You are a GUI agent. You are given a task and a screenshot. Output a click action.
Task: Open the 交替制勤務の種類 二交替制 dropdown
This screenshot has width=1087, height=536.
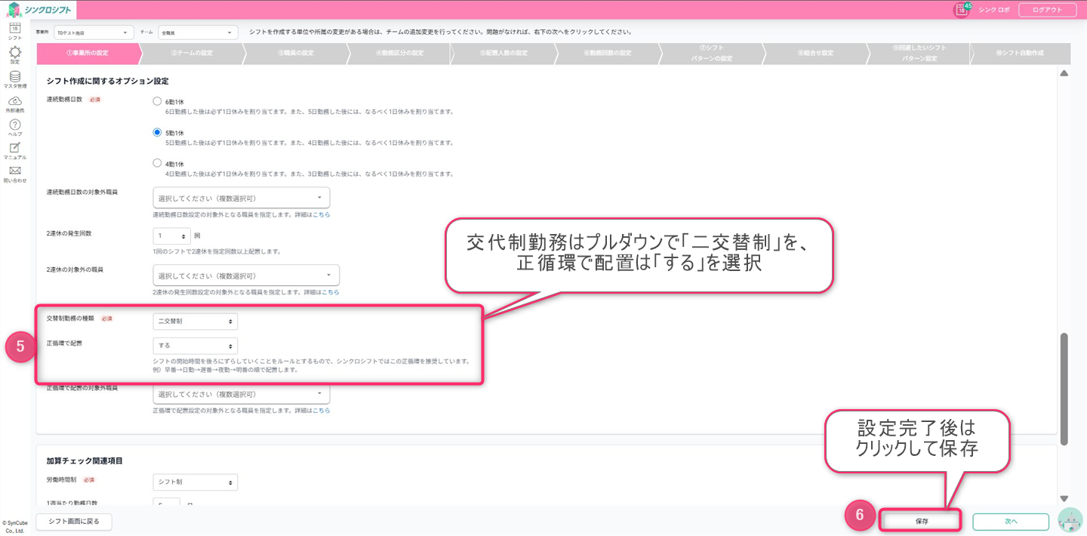(195, 322)
